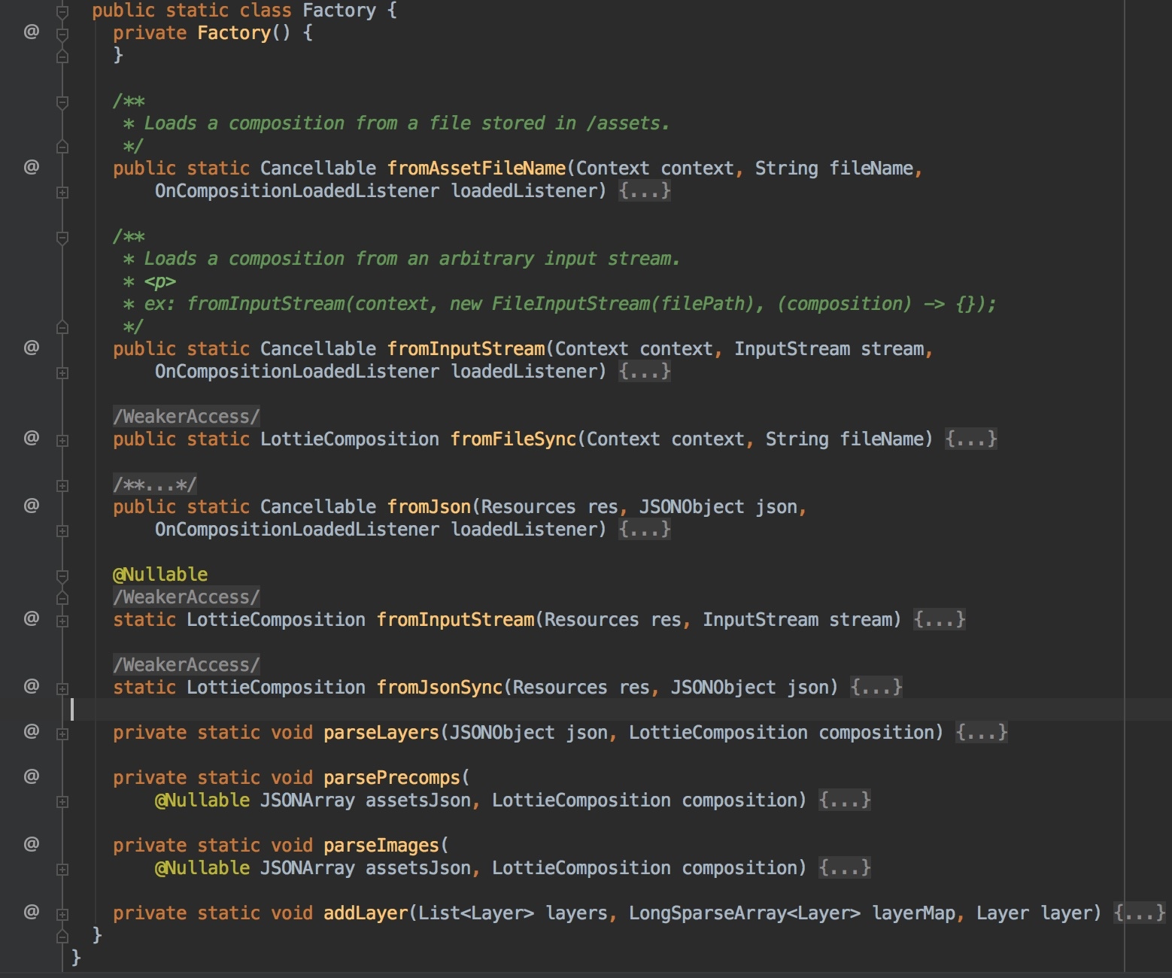Screen dimensions: 1172x978
Task: Click the @ gutter icon beside fromJsonSync
Action: (32, 686)
